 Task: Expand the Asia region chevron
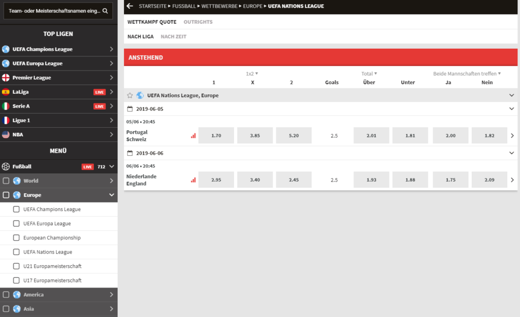coord(111,309)
